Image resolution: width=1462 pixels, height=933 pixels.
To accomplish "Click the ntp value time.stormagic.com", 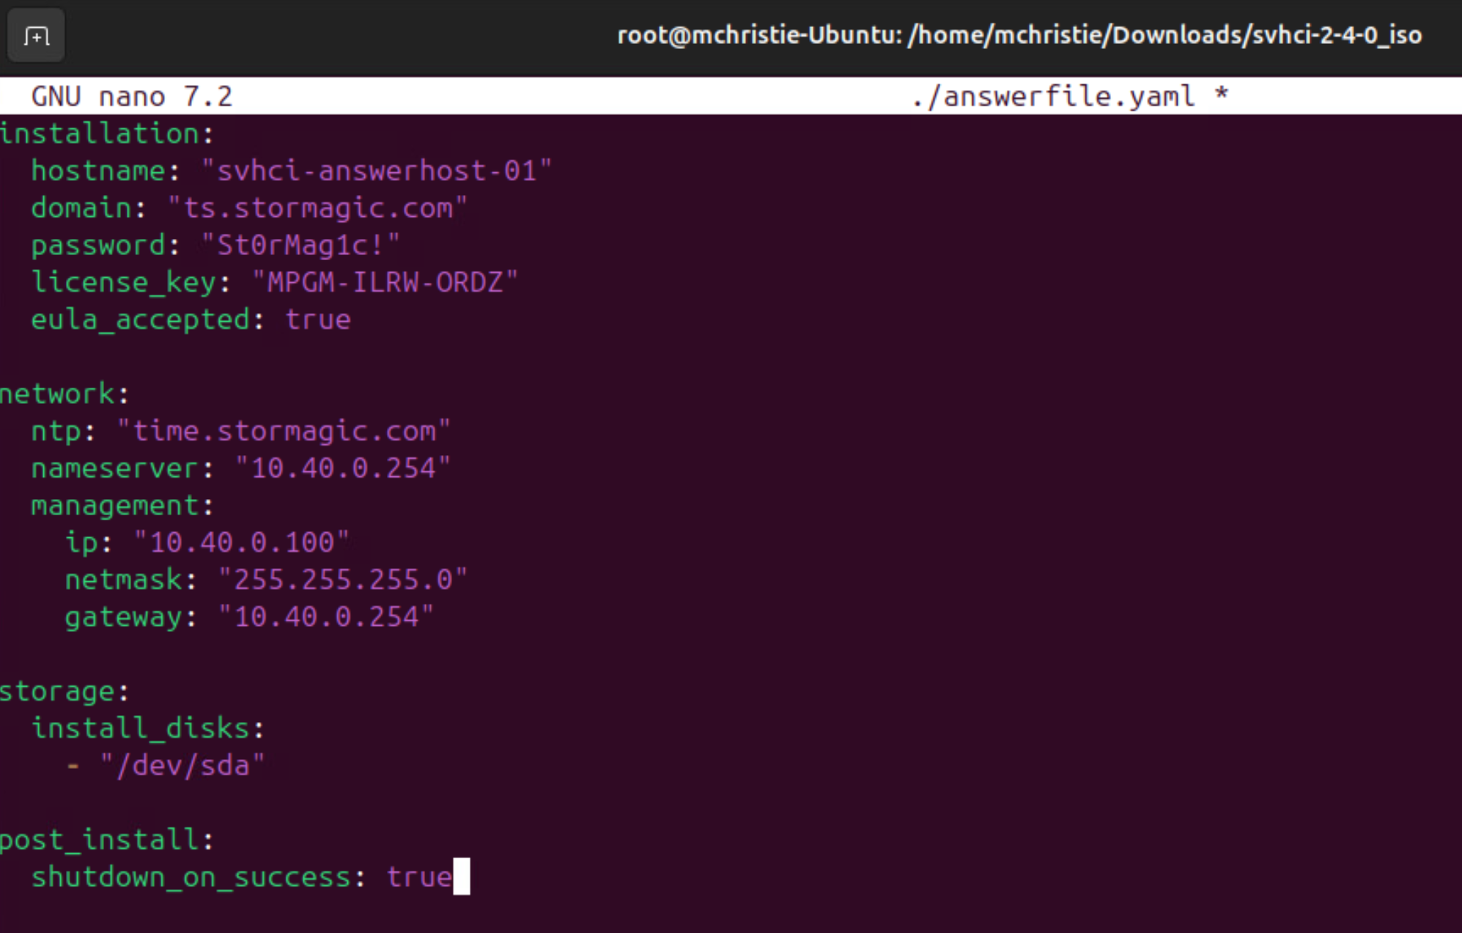I will tap(284, 431).
